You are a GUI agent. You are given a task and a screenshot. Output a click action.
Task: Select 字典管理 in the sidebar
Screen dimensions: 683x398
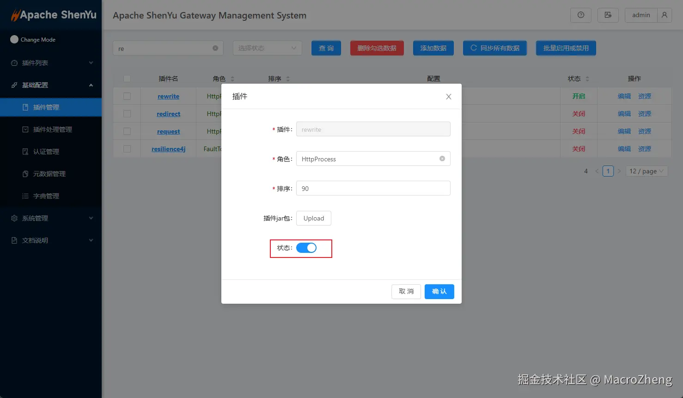tap(51, 196)
